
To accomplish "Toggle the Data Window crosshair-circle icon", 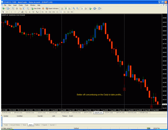I will tap(17, 8).
